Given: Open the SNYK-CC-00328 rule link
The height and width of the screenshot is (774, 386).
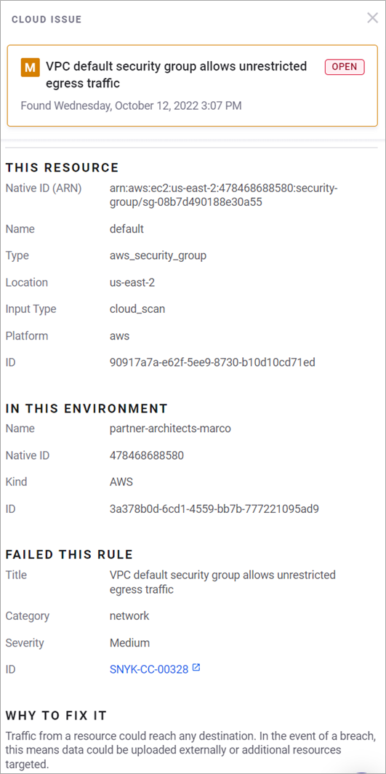Looking at the screenshot, I should 149,669.
